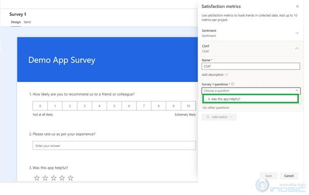Select rating 7 on recommend scale
309x195 pixels.
tap(144, 106)
